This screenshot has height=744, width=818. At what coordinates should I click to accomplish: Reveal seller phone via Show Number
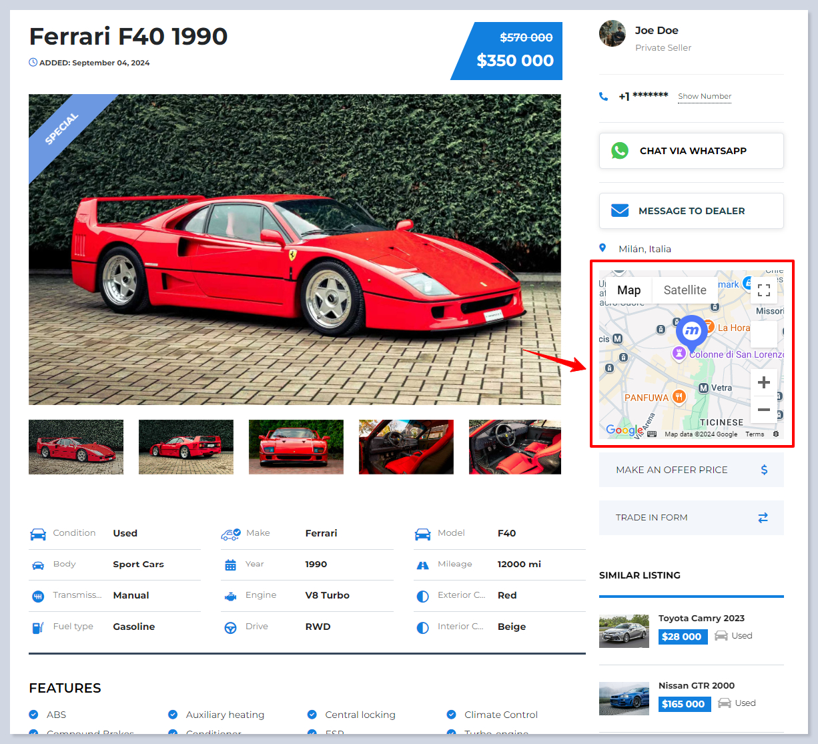(x=705, y=97)
